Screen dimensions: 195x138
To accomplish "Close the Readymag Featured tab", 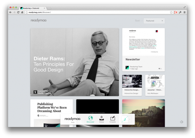I will (x=44, y=8).
